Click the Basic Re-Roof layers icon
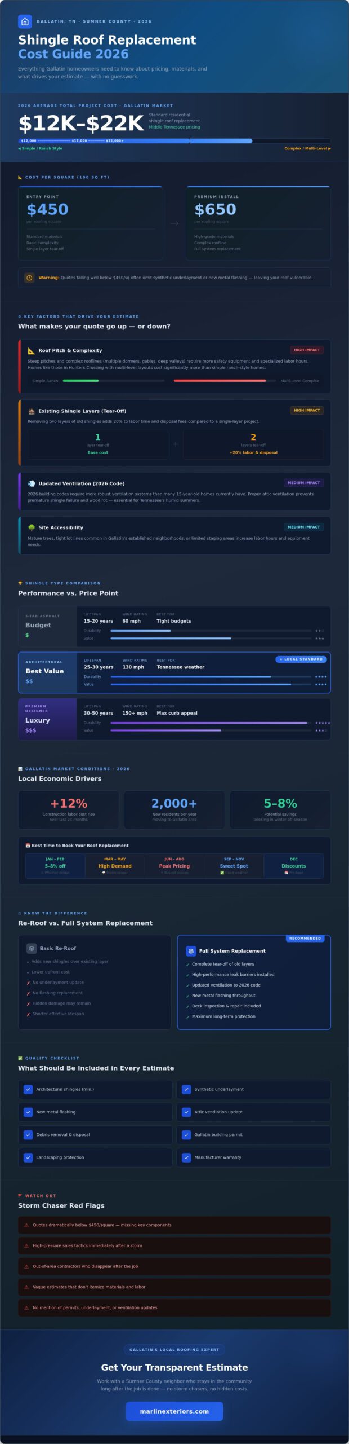Image resolution: width=349 pixels, height=1444 pixels. point(32,948)
